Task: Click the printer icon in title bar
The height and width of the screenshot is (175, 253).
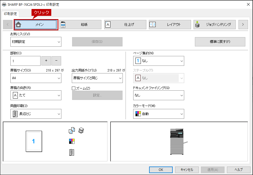Action: click(4, 4)
